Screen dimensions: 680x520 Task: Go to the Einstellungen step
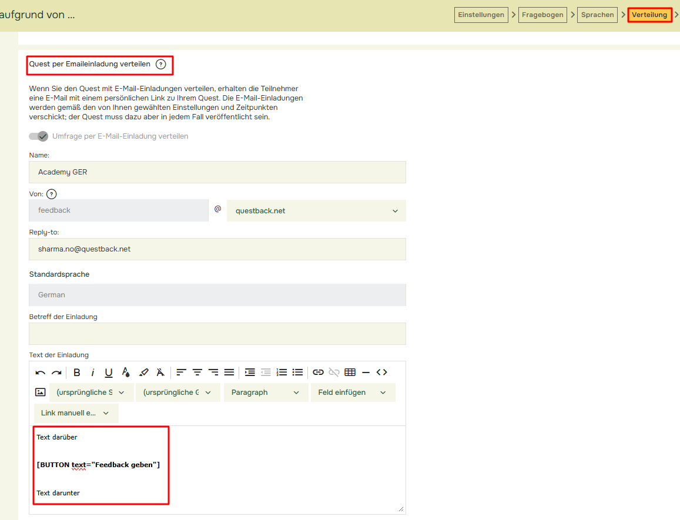coord(481,15)
